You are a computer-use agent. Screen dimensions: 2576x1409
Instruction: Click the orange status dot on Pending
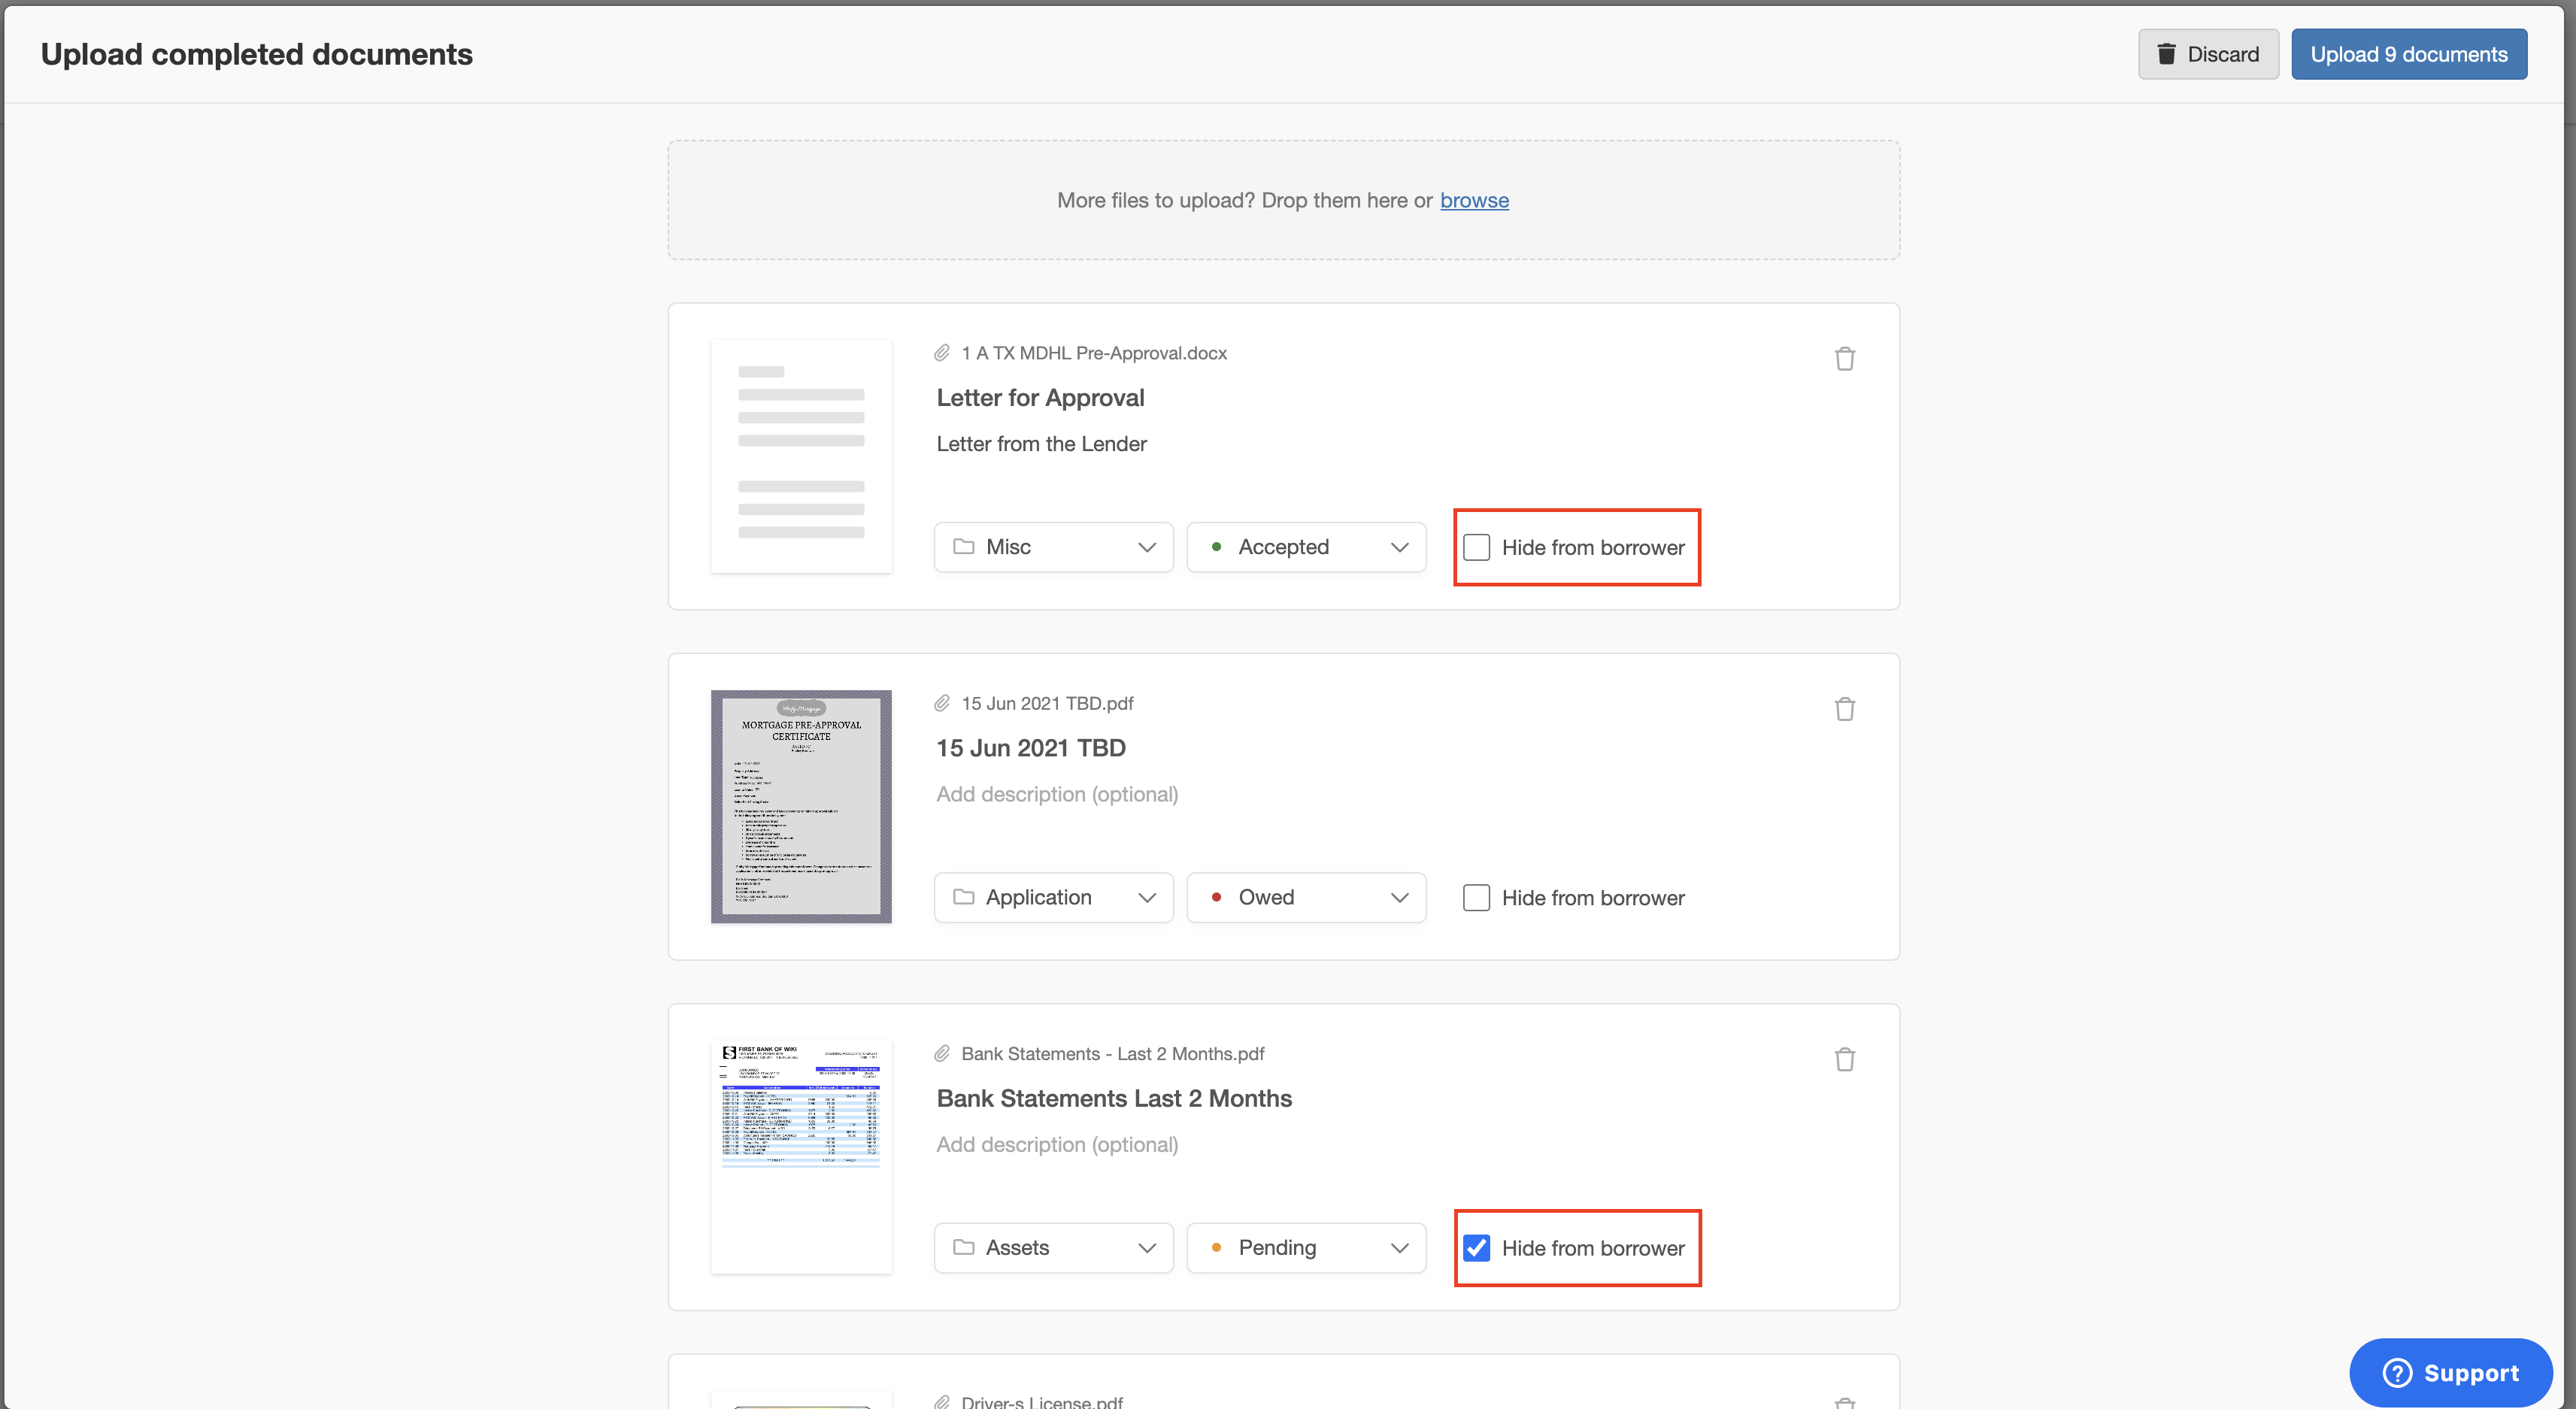click(1216, 1247)
